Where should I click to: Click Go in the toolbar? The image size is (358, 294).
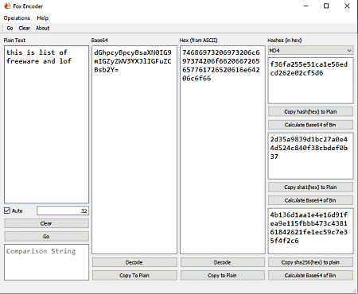10,28
